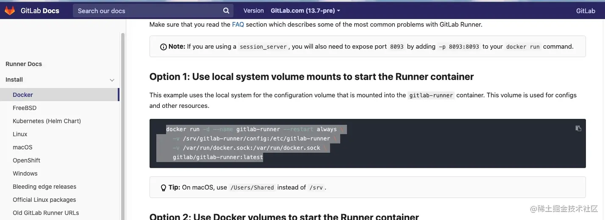Image resolution: width=605 pixels, height=220 pixels.
Task: Click the /srv/gitlab-runner/config code line
Action: click(x=255, y=139)
